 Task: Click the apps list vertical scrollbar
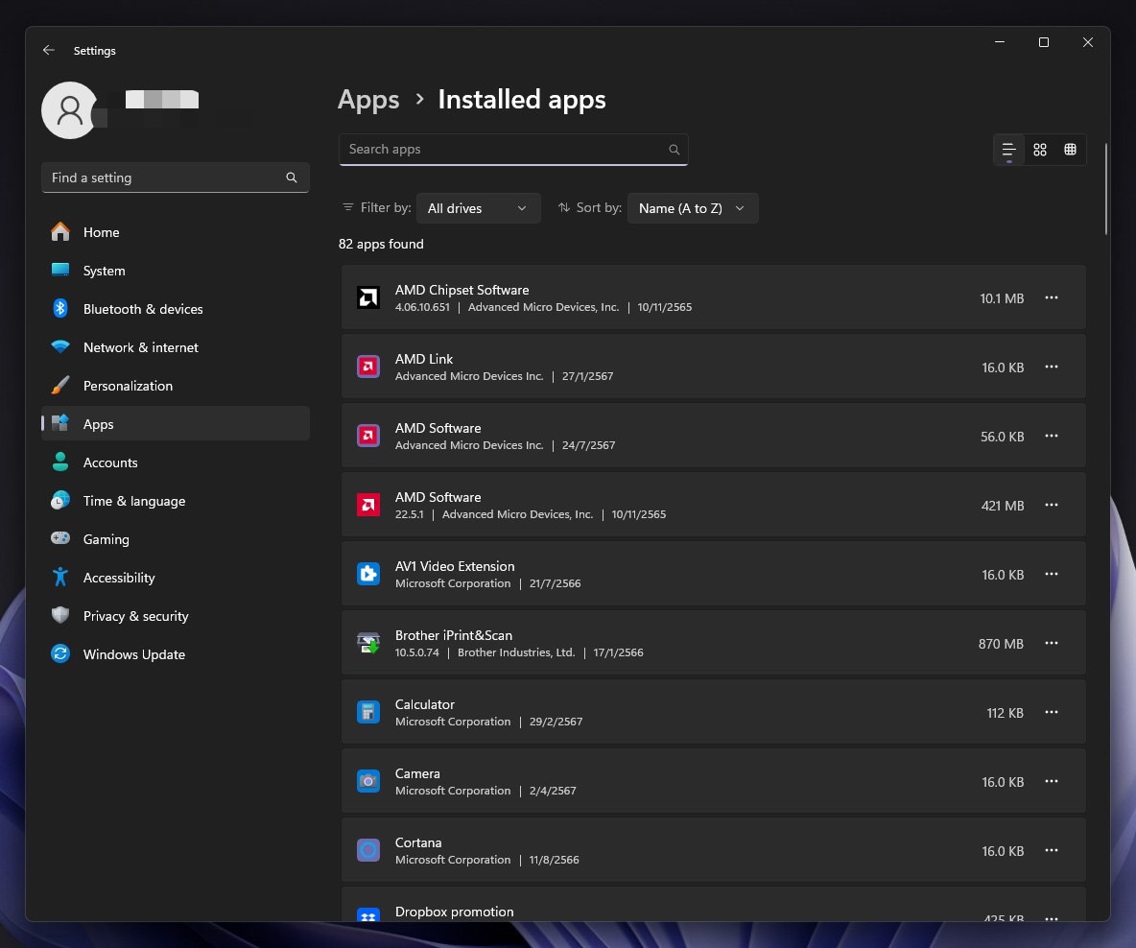[1105, 189]
